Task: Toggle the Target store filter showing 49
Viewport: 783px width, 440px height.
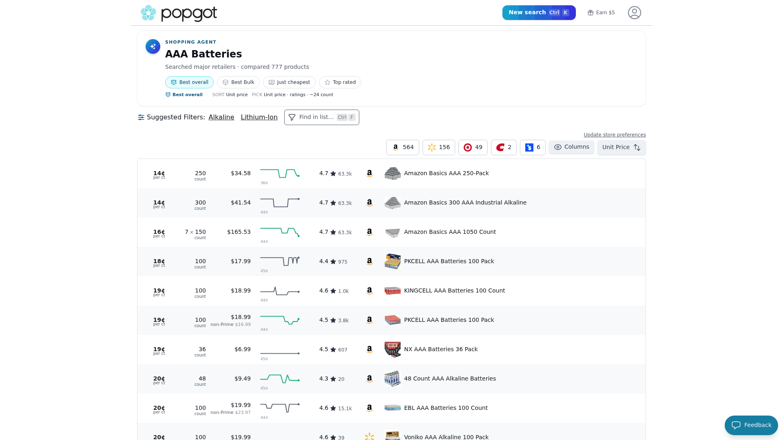Action: 473,147
